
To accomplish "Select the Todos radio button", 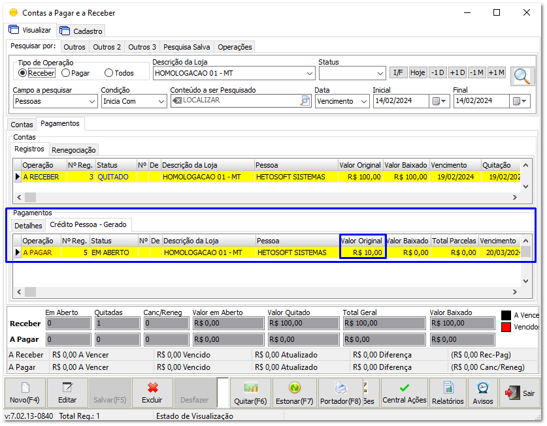I will tap(108, 74).
